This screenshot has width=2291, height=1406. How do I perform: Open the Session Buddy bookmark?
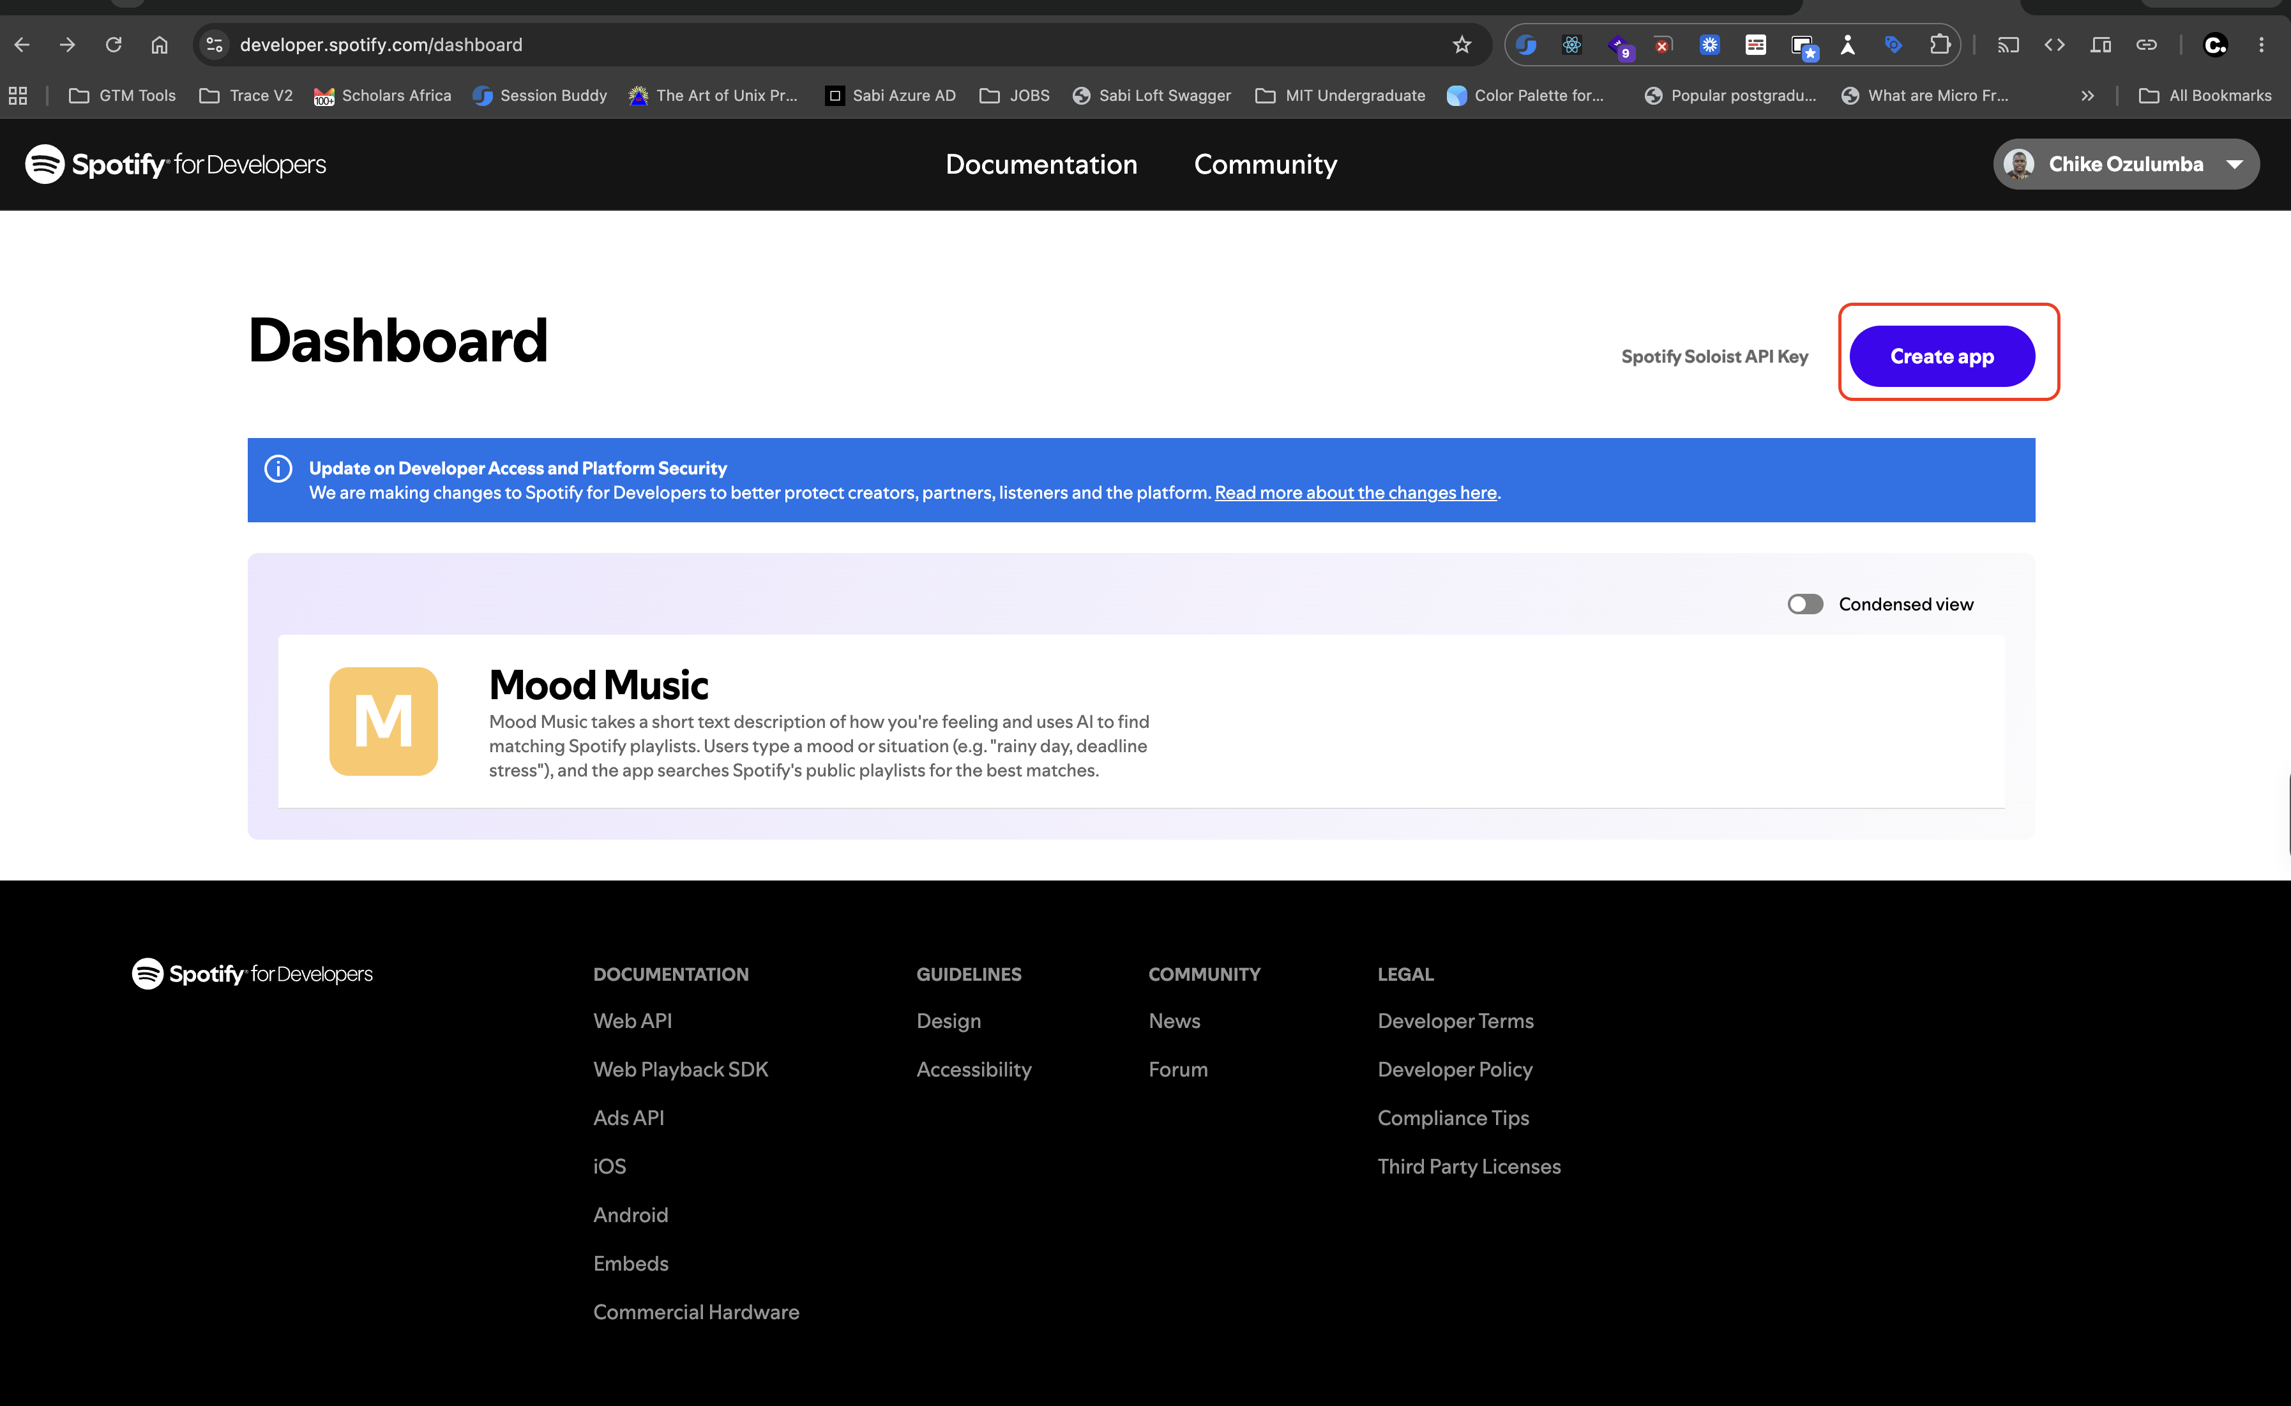pos(540,96)
